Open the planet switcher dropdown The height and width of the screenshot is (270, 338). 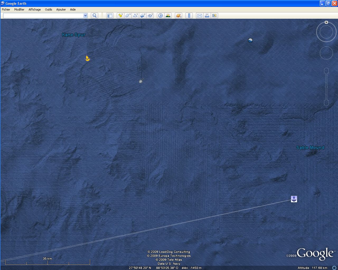(x=179, y=16)
